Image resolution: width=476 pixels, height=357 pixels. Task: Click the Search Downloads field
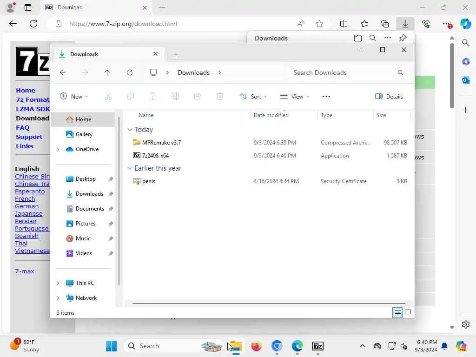[349, 73]
